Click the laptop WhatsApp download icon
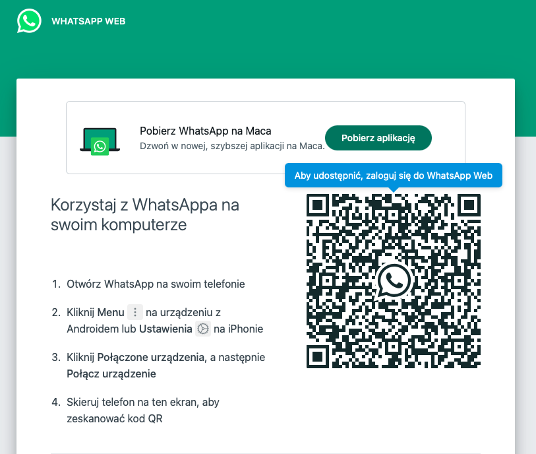 (100, 141)
